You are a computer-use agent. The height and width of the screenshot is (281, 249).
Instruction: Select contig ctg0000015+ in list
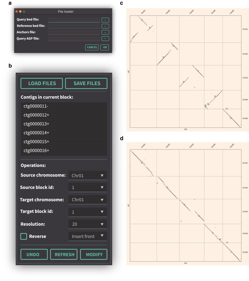[x=64, y=142]
